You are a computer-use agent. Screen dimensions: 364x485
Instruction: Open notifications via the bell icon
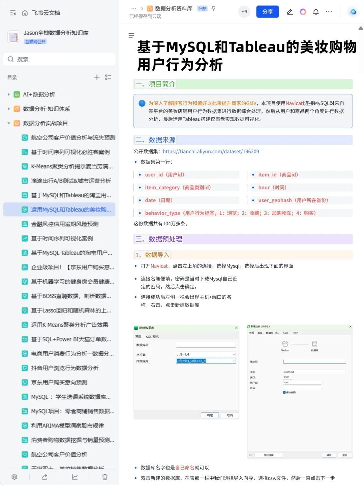pos(316,12)
